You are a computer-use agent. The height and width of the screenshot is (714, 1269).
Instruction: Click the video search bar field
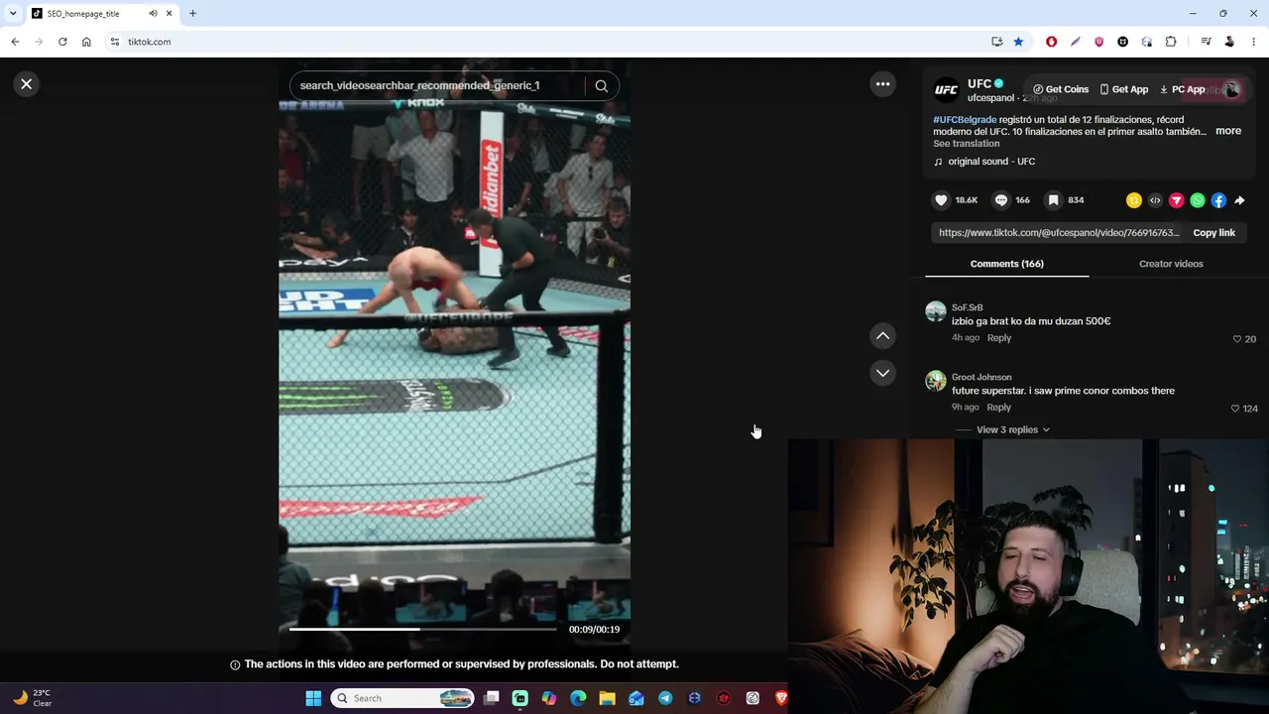441,85
